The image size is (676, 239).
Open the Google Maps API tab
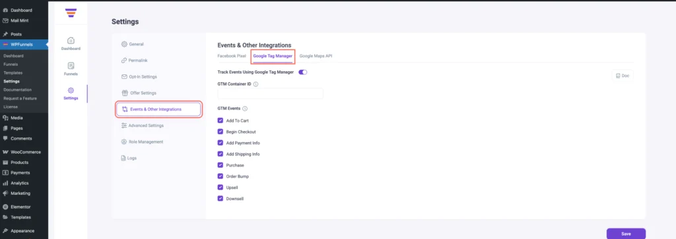[x=316, y=56]
